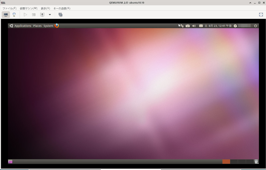Switch the viewer to fullscreen mode
This screenshot has width=266, height=170.
pyautogui.click(x=261, y=15)
